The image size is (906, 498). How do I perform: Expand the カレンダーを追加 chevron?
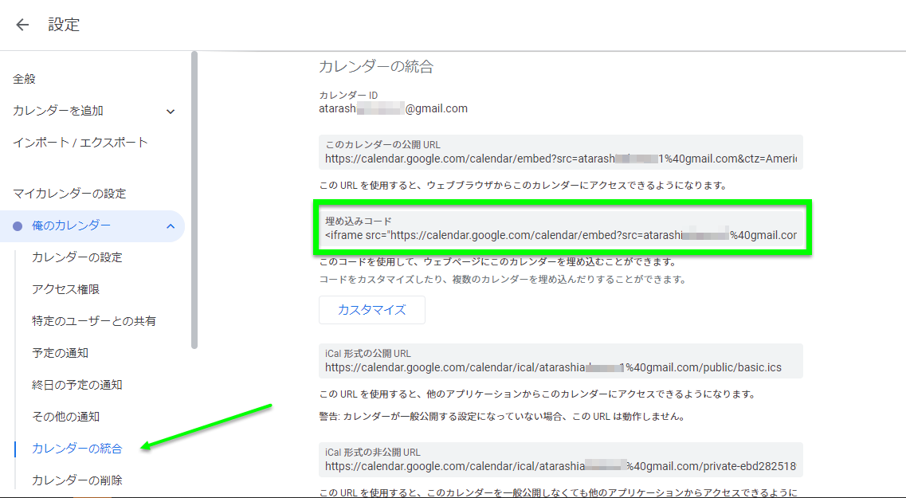pos(171,111)
